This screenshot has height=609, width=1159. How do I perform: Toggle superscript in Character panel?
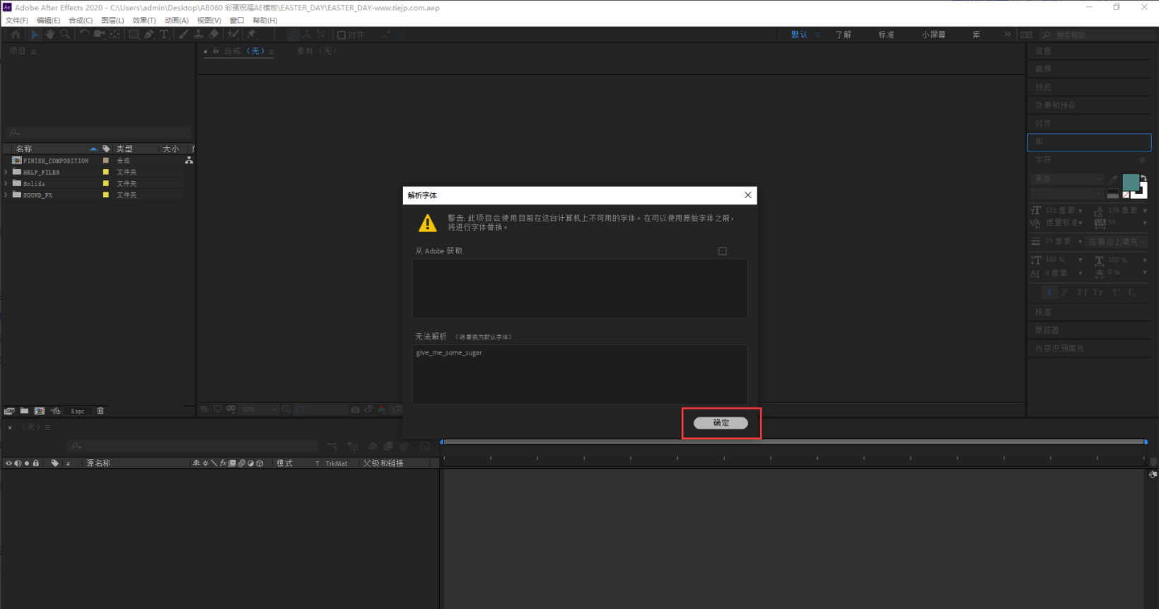1115,292
